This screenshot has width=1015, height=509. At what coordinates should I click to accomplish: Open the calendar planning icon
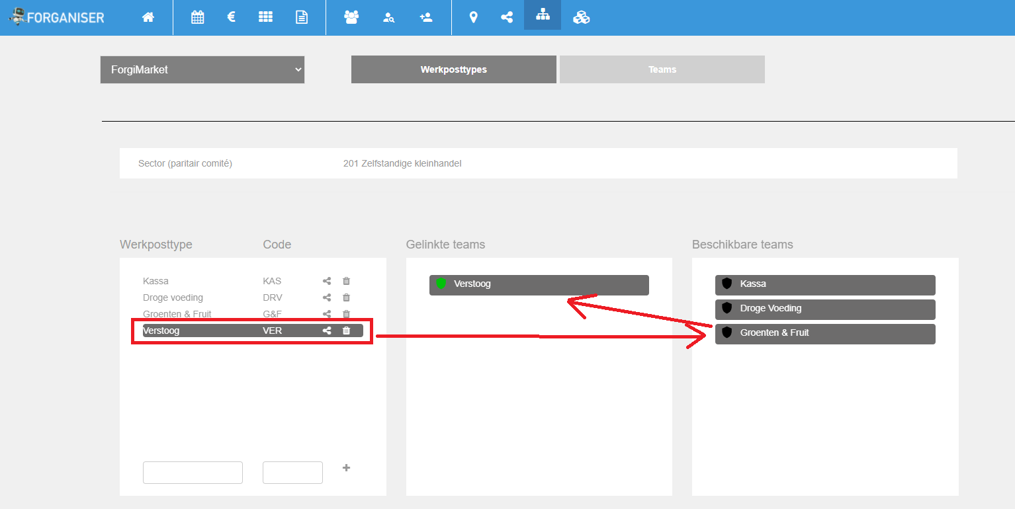click(197, 18)
